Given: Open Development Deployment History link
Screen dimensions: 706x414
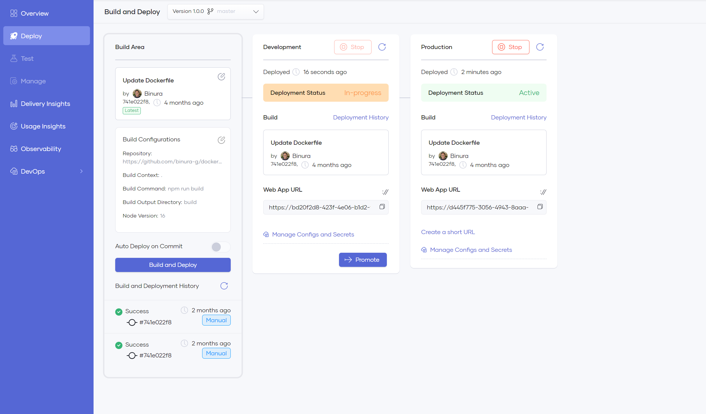Looking at the screenshot, I should (361, 117).
